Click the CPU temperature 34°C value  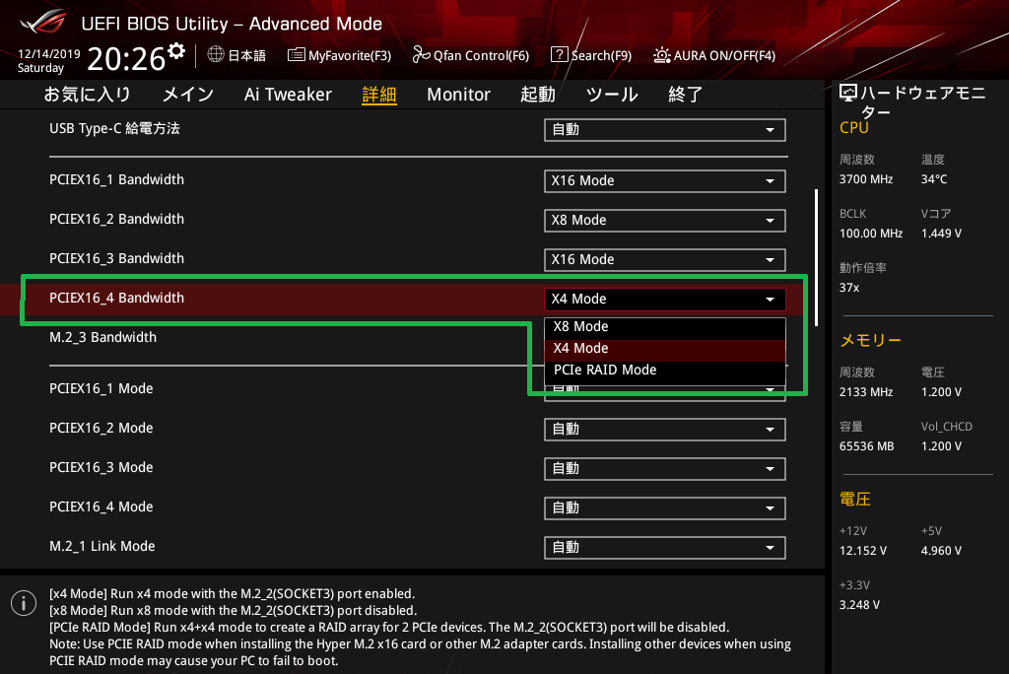point(934,179)
